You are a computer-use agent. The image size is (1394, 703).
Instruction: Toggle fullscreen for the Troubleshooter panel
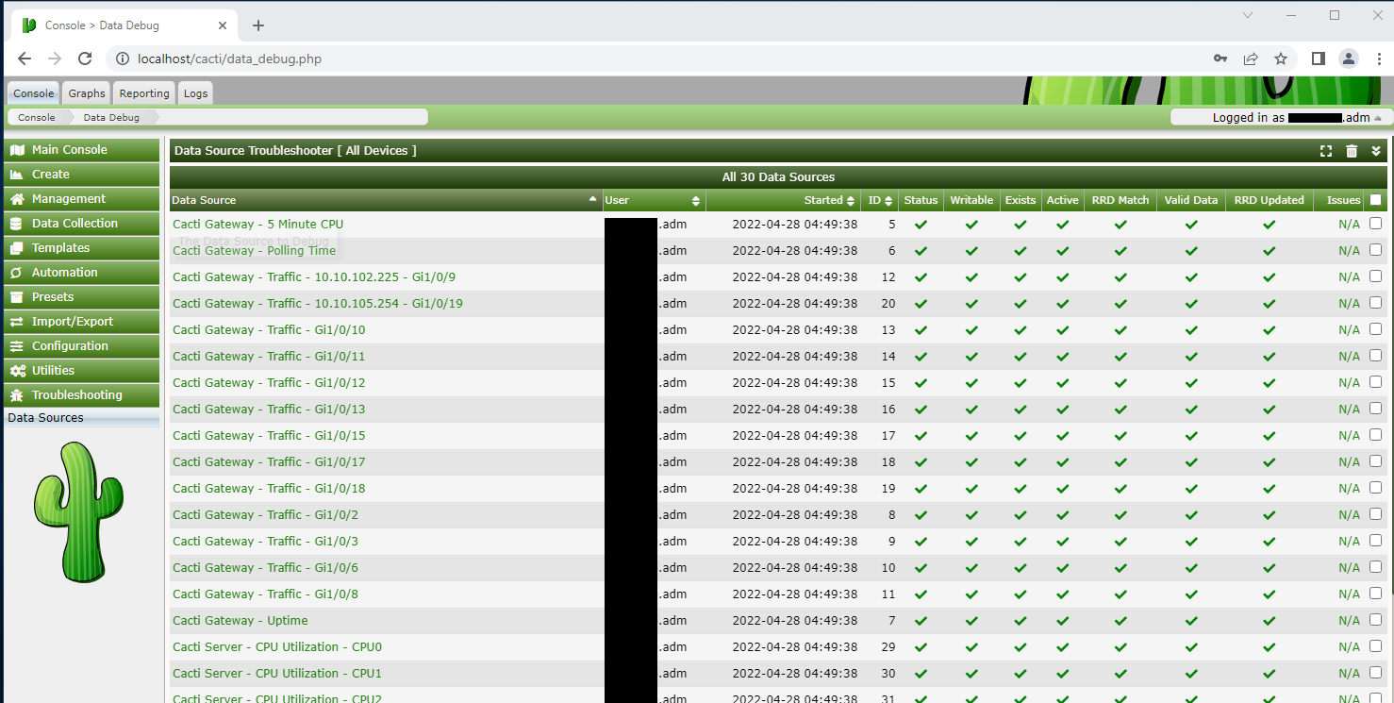click(x=1326, y=151)
